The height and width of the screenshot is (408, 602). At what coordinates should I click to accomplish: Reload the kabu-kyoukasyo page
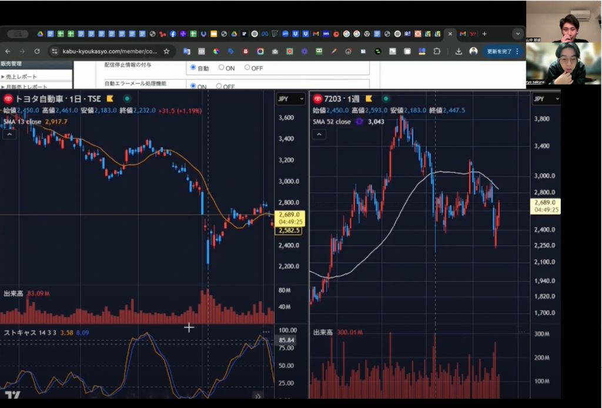[37, 51]
